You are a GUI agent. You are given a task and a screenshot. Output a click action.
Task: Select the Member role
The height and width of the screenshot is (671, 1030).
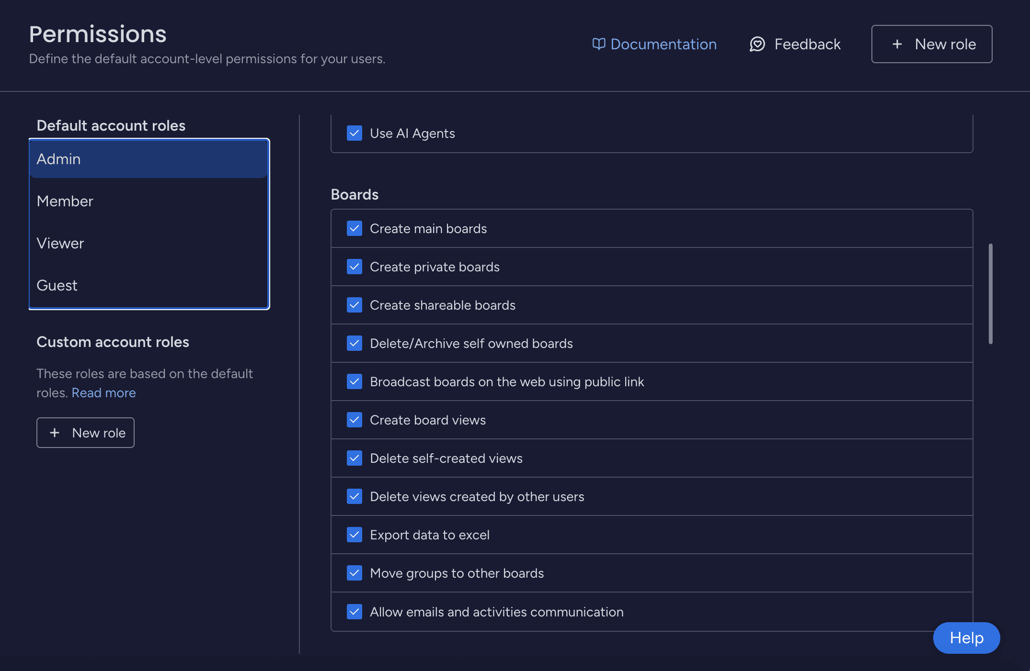click(x=65, y=201)
